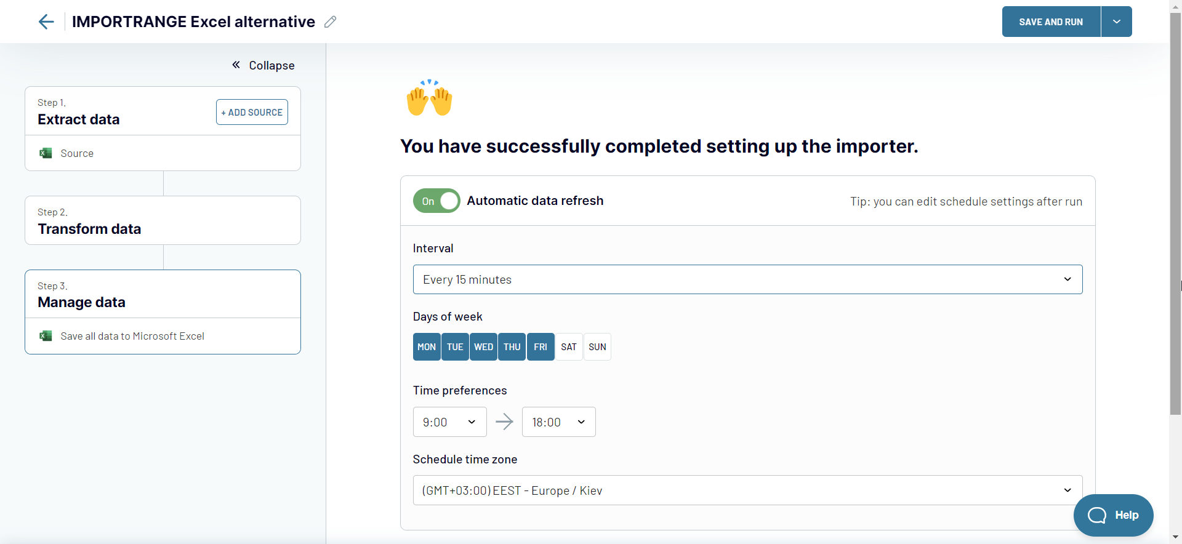The image size is (1182, 544).
Task: Click the Excel icon in Manage data
Action: [46, 336]
